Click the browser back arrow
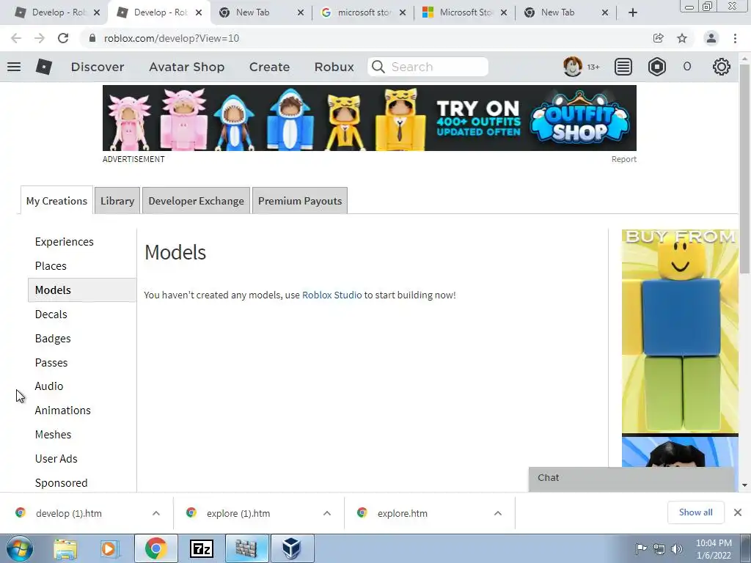This screenshot has width=751, height=563. tap(16, 38)
